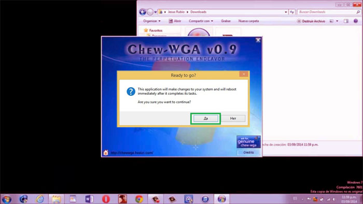
Task: Open the File Explorer taskbar icon
Action: click(x=56, y=199)
